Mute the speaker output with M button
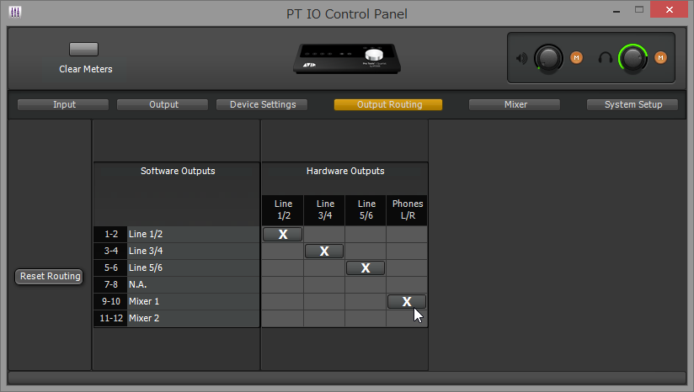 pos(576,58)
